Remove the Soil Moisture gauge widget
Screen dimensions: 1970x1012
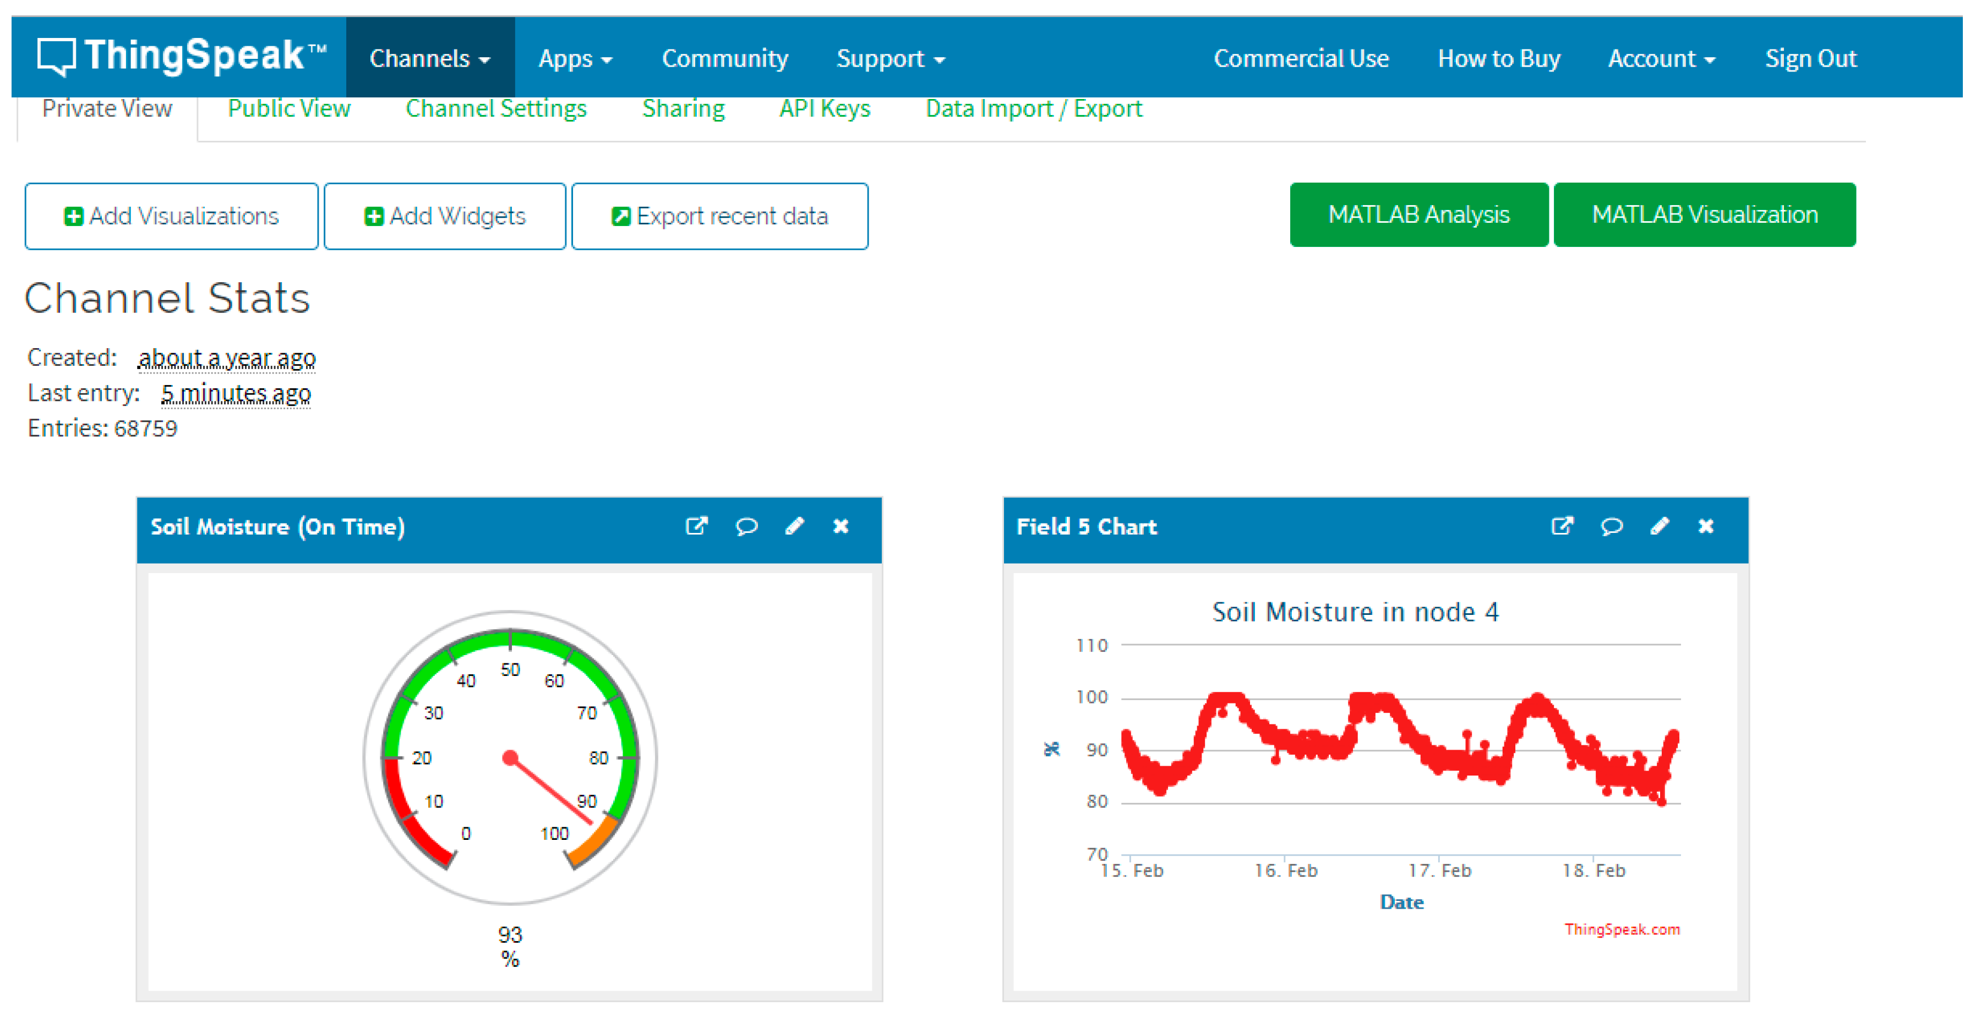pos(841,526)
